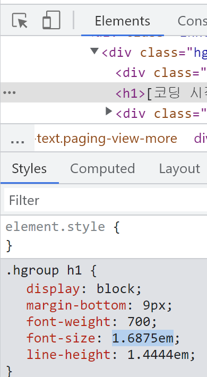Switch to the Console tab
Screen dimensions: 207x377
click(192, 21)
